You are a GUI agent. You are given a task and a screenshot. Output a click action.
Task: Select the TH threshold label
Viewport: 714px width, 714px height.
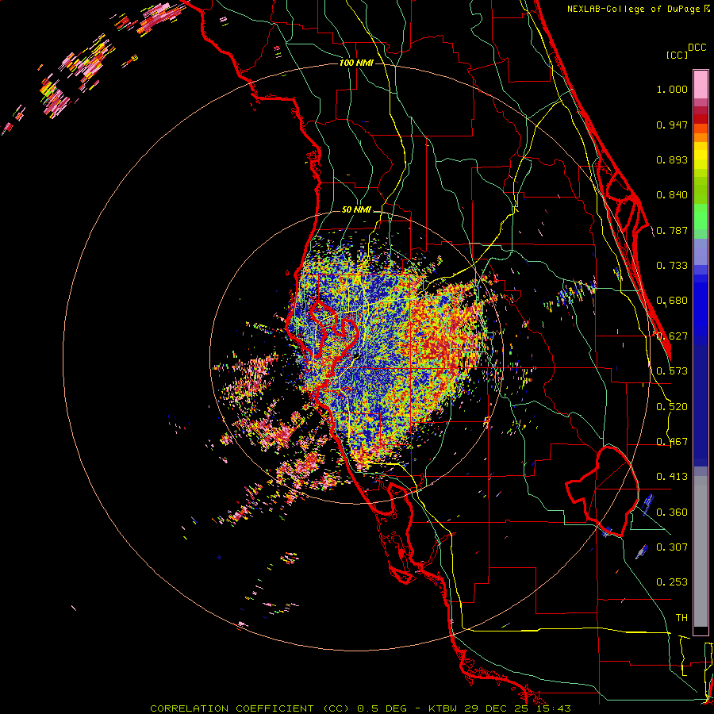click(681, 618)
